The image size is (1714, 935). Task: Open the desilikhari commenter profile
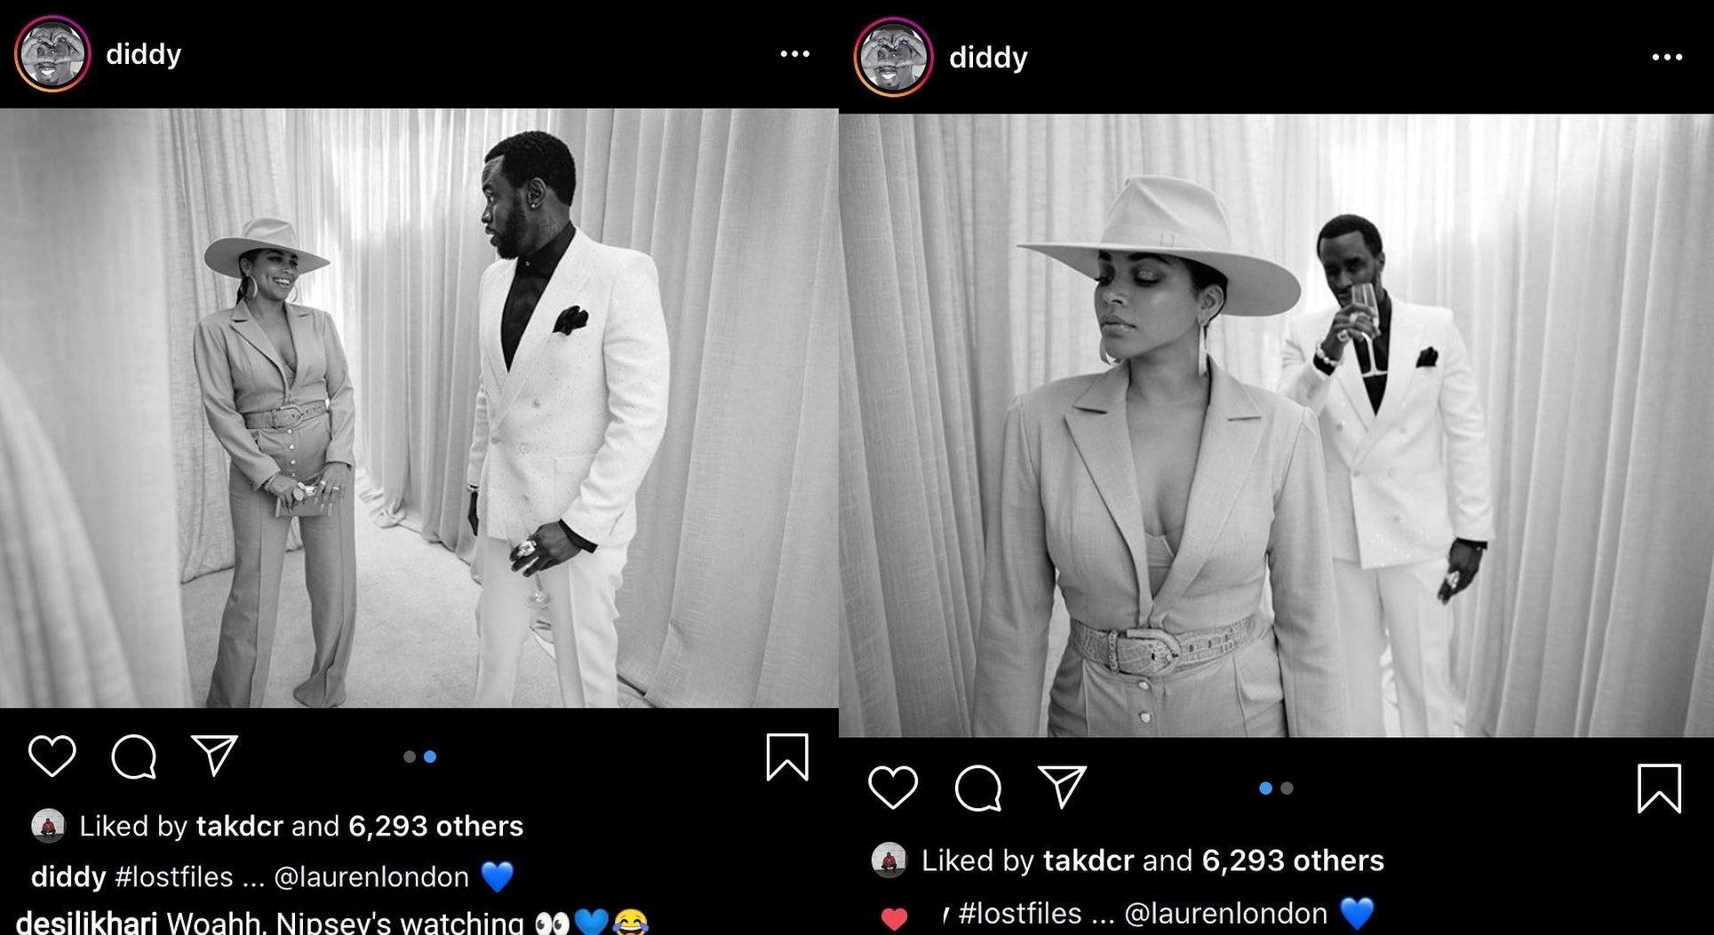tap(86, 922)
